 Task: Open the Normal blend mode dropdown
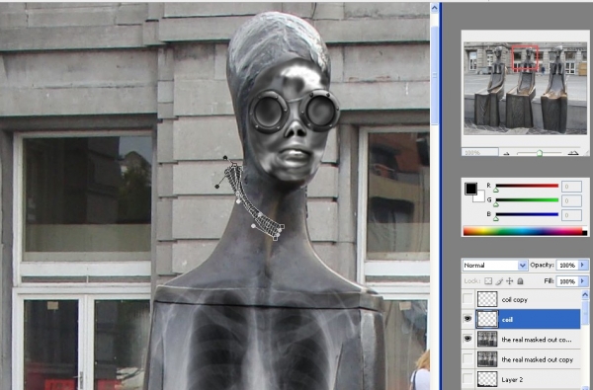click(495, 266)
